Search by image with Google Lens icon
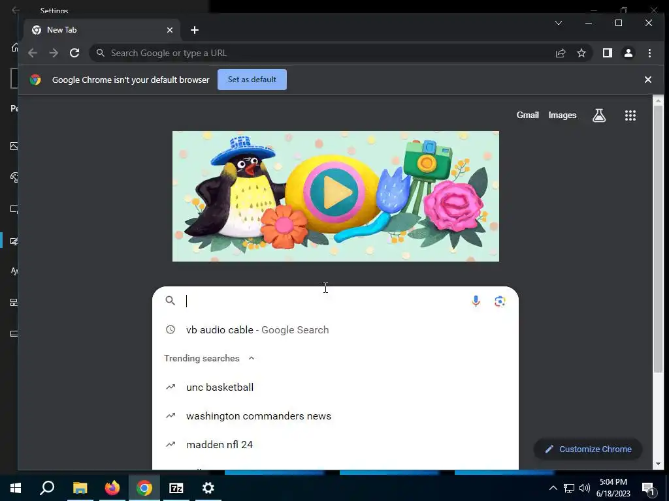This screenshot has height=501, width=669. pos(500,301)
